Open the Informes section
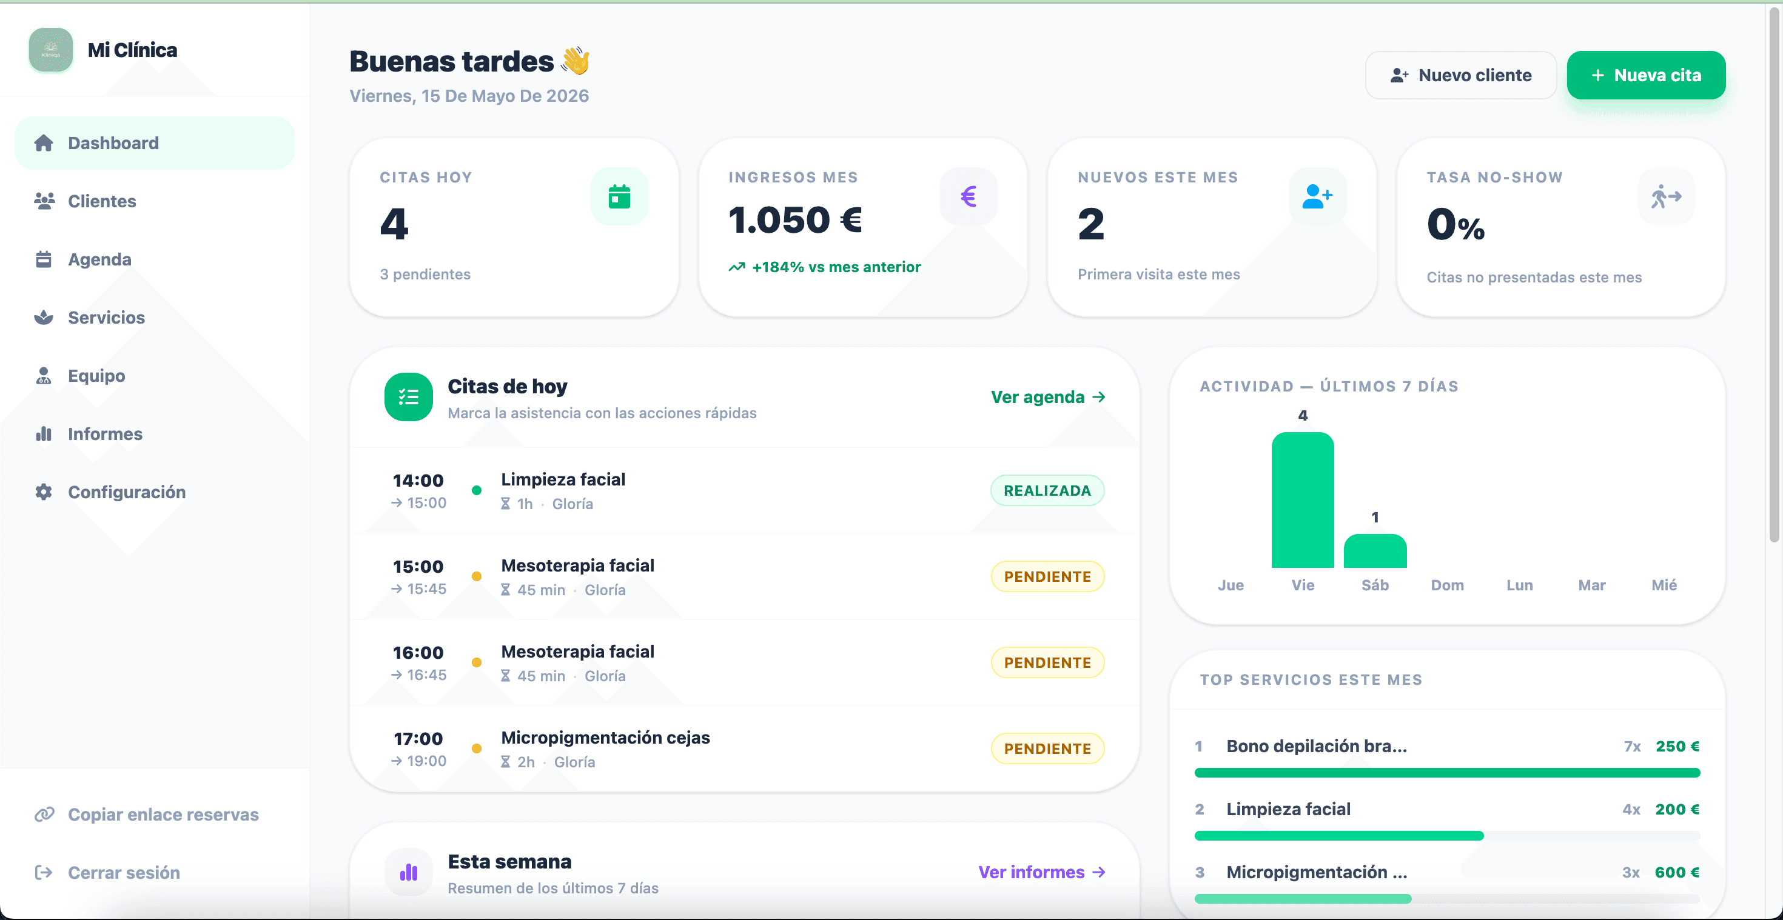Screen dimensions: 1783x920 [x=155, y=434]
